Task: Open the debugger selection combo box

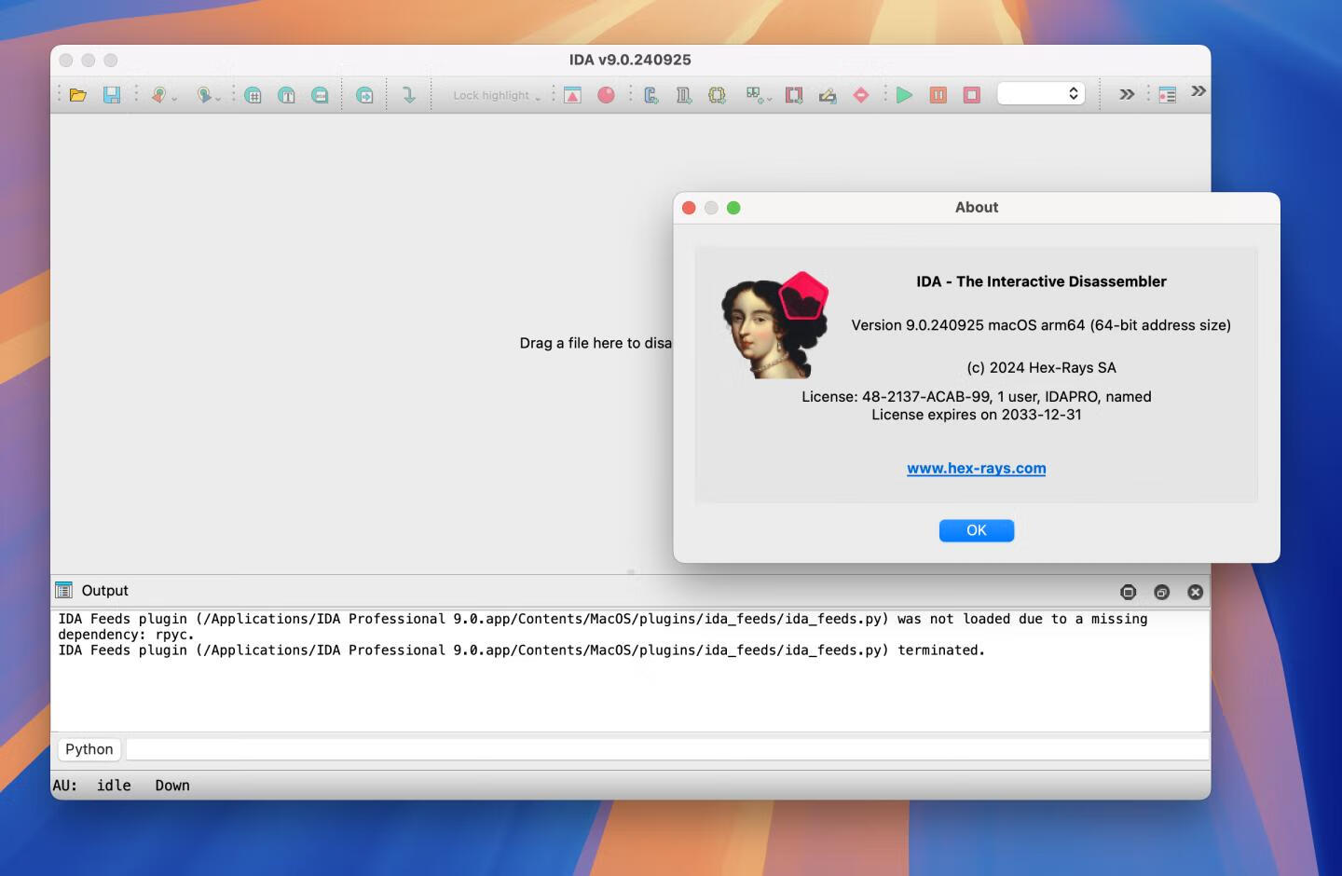Action: [1041, 94]
